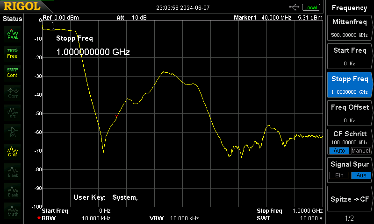Switch CF Schritt to Manuell
The width and height of the screenshot is (374, 224).
(361, 151)
